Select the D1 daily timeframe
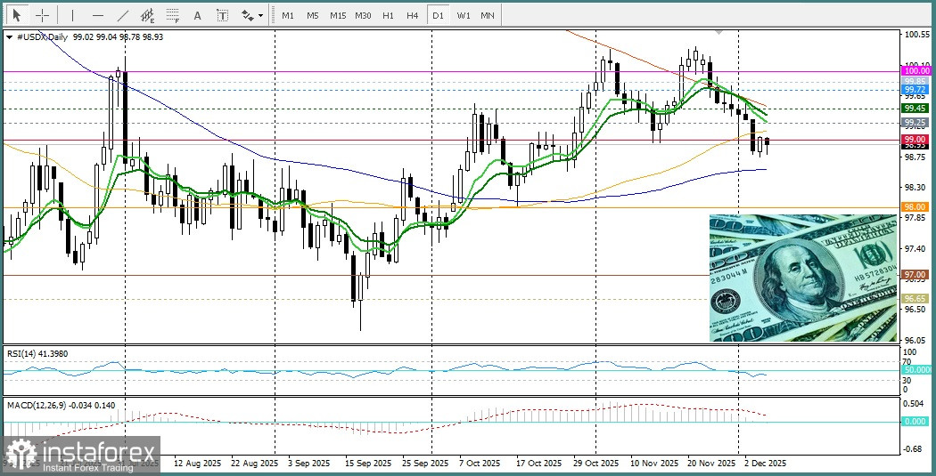936x476 pixels. [437, 15]
